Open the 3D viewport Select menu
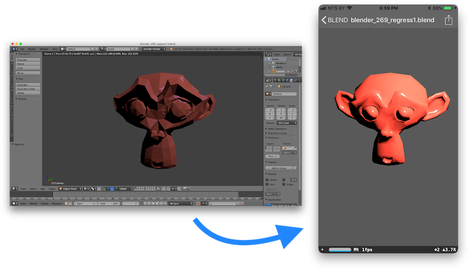This screenshot has height=271, width=470. tap(33, 189)
